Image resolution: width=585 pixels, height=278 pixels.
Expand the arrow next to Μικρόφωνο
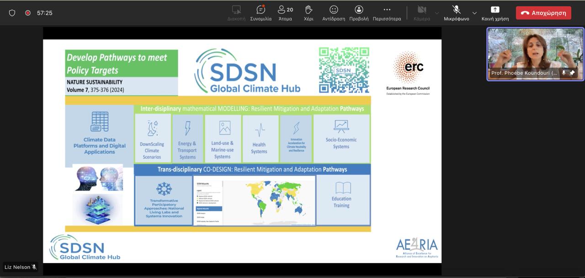pos(474,13)
